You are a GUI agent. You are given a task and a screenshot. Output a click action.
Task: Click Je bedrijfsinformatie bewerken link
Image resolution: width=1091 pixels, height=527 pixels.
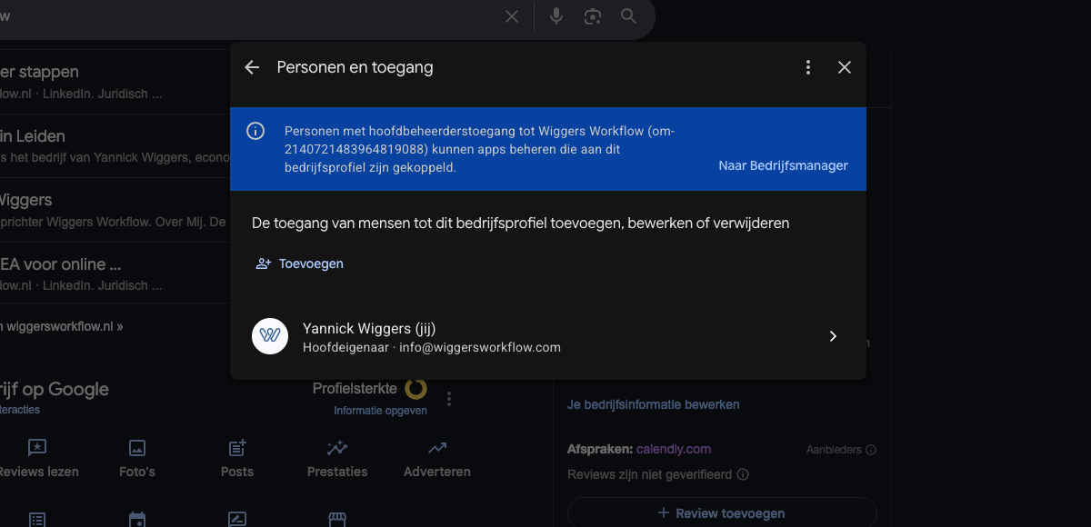654,404
